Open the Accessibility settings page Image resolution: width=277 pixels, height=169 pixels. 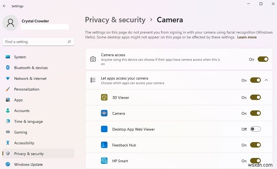(24, 143)
